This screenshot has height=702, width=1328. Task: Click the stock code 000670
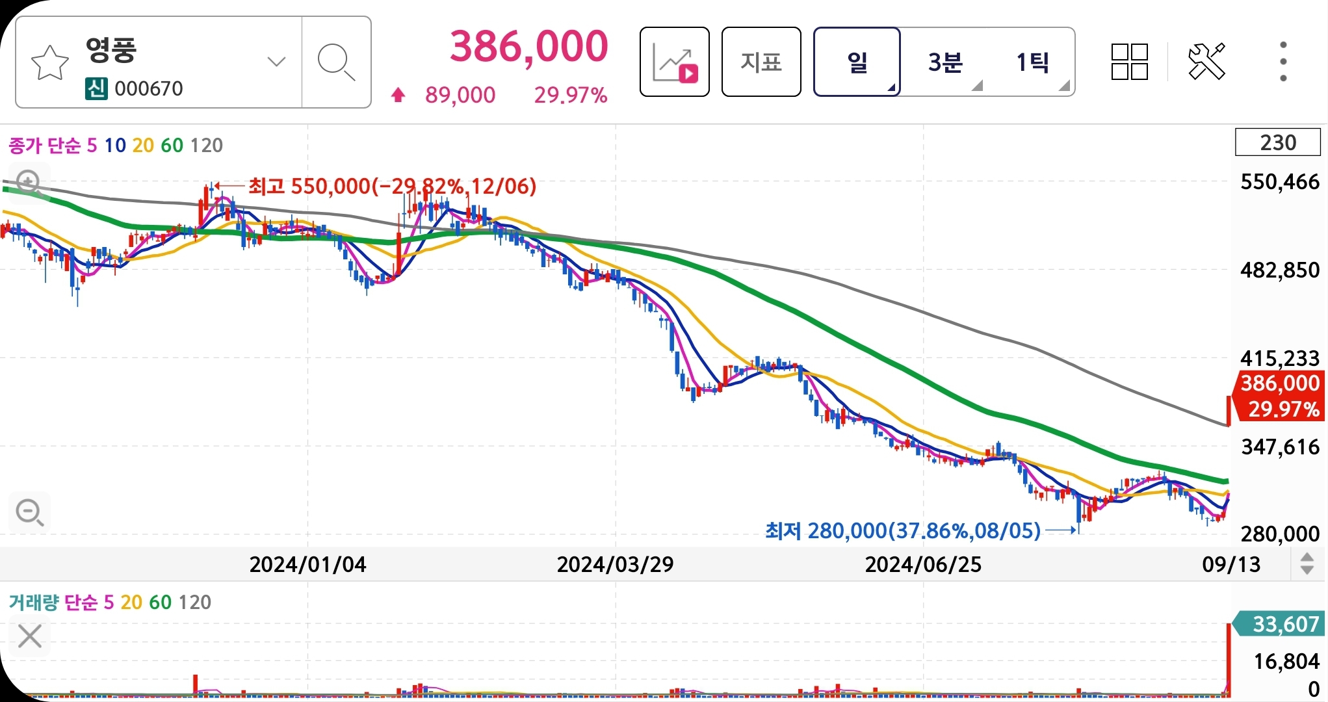coord(149,88)
